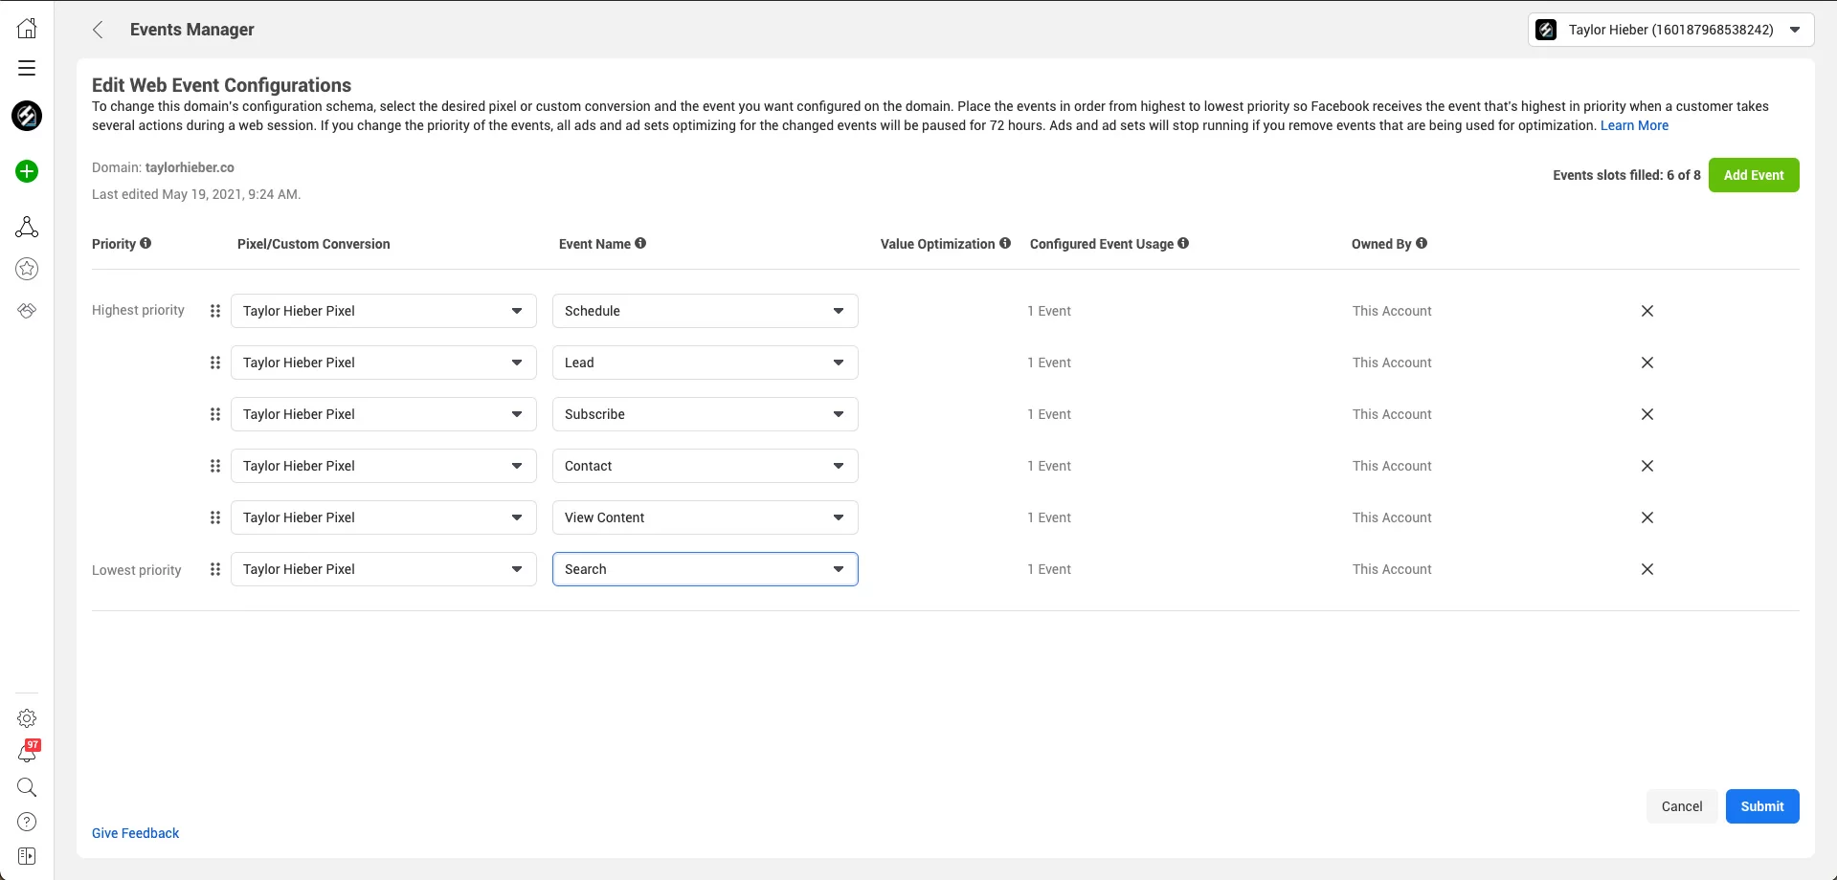Click info icon next to Value Optimization

coord(1005,244)
